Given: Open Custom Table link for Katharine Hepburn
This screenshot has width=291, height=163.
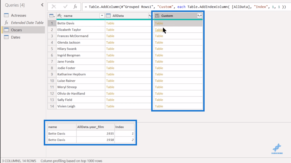Looking at the screenshot, I should pos(159,74).
